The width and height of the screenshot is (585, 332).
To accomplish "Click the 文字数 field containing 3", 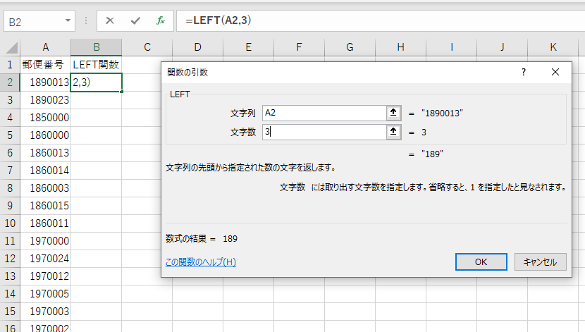I will (324, 132).
